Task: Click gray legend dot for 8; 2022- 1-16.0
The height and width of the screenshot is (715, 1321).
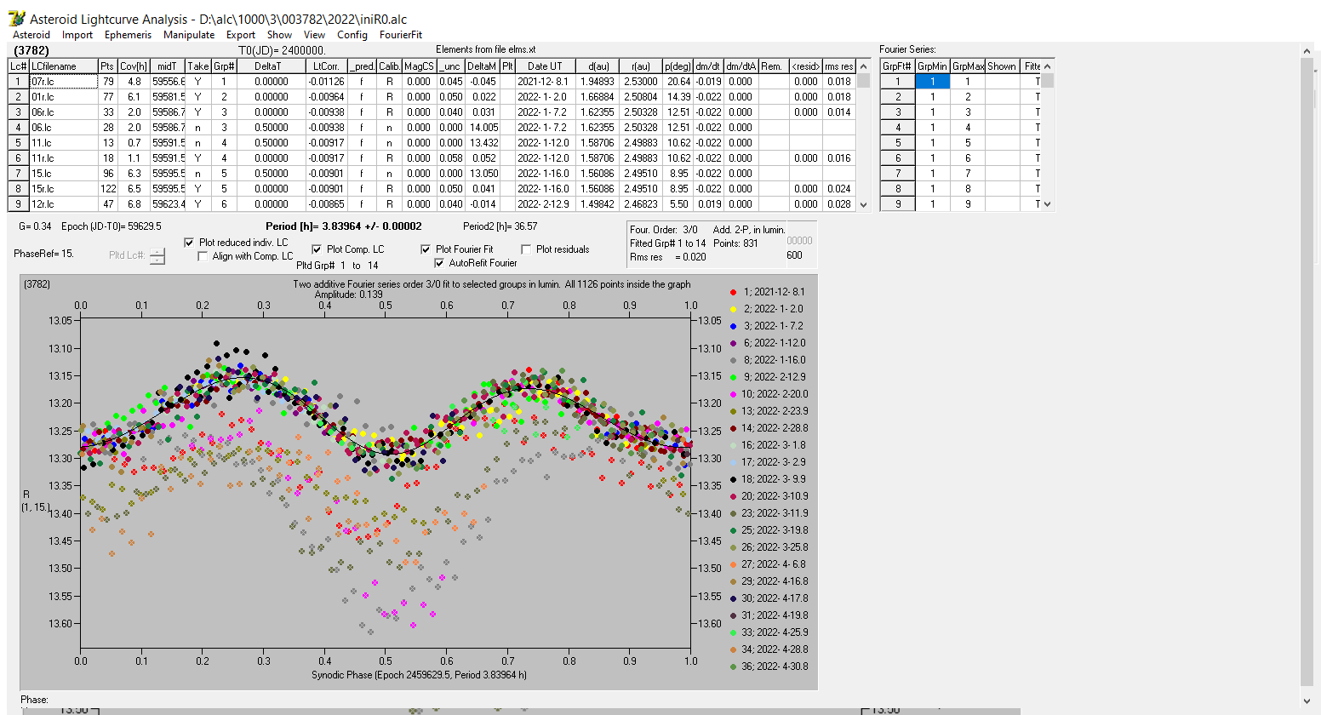Action: [x=733, y=360]
